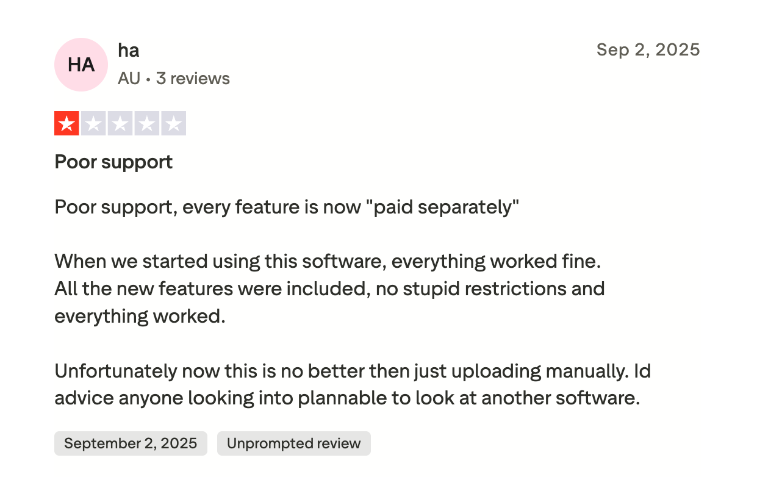Click the "Sep 2, 2025" date at top right

pos(648,49)
